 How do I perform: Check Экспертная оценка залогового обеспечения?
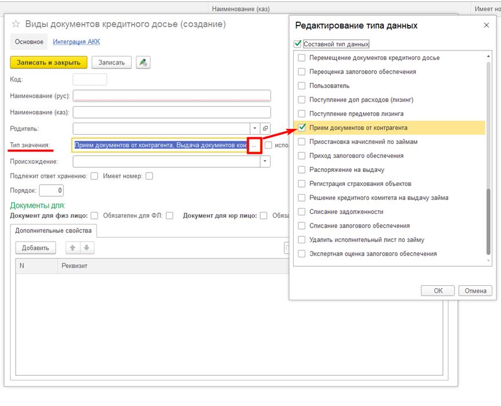[x=302, y=254]
